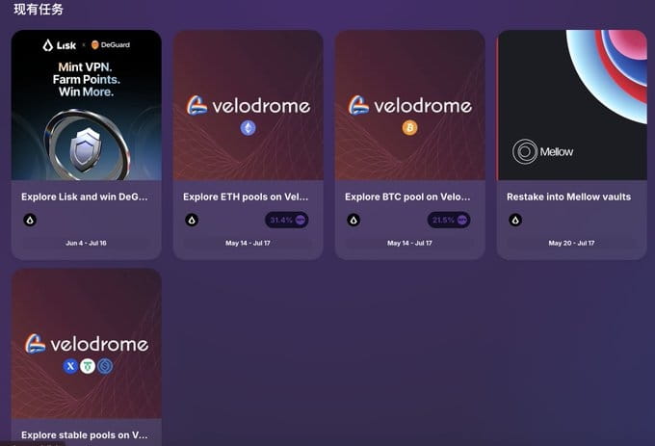This screenshot has width=655, height=446.
Task: Click the Ethereum coin icon under velodrome
Action: click(x=249, y=128)
